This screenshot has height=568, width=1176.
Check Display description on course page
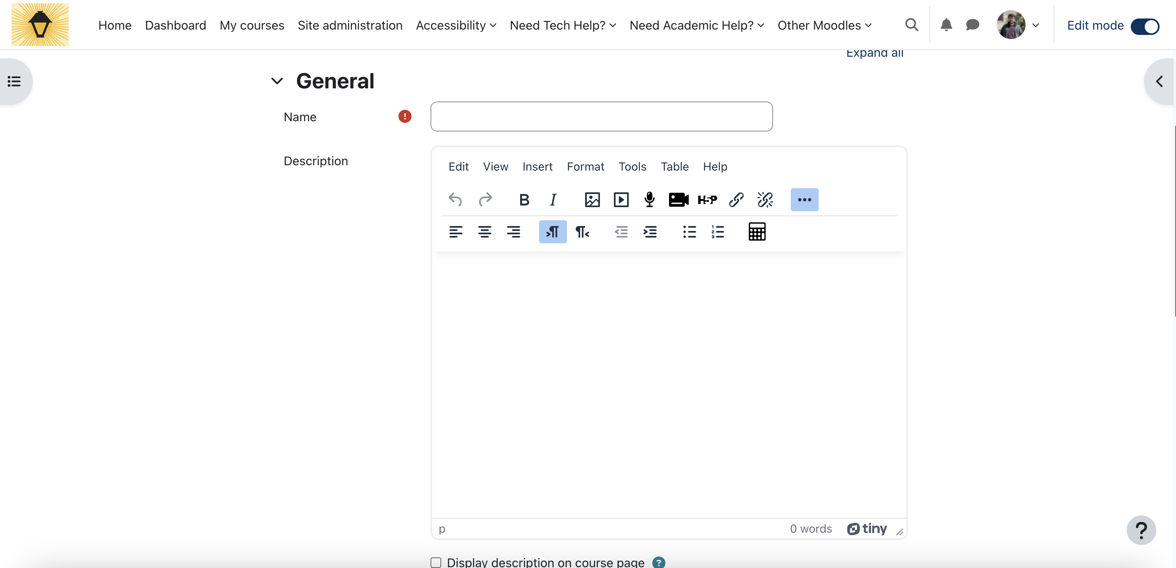click(436, 562)
